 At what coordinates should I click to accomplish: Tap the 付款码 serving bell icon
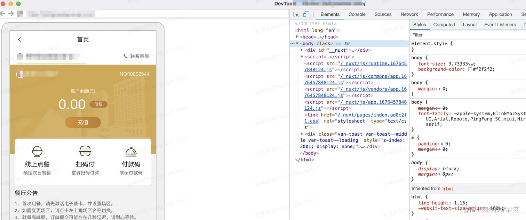click(x=131, y=152)
